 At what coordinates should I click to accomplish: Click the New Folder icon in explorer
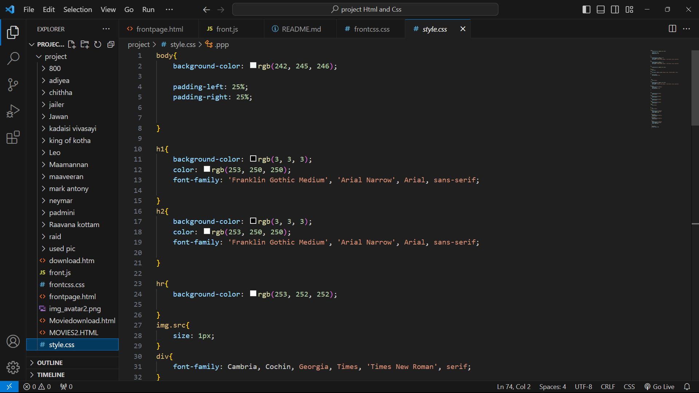[85, 44]
